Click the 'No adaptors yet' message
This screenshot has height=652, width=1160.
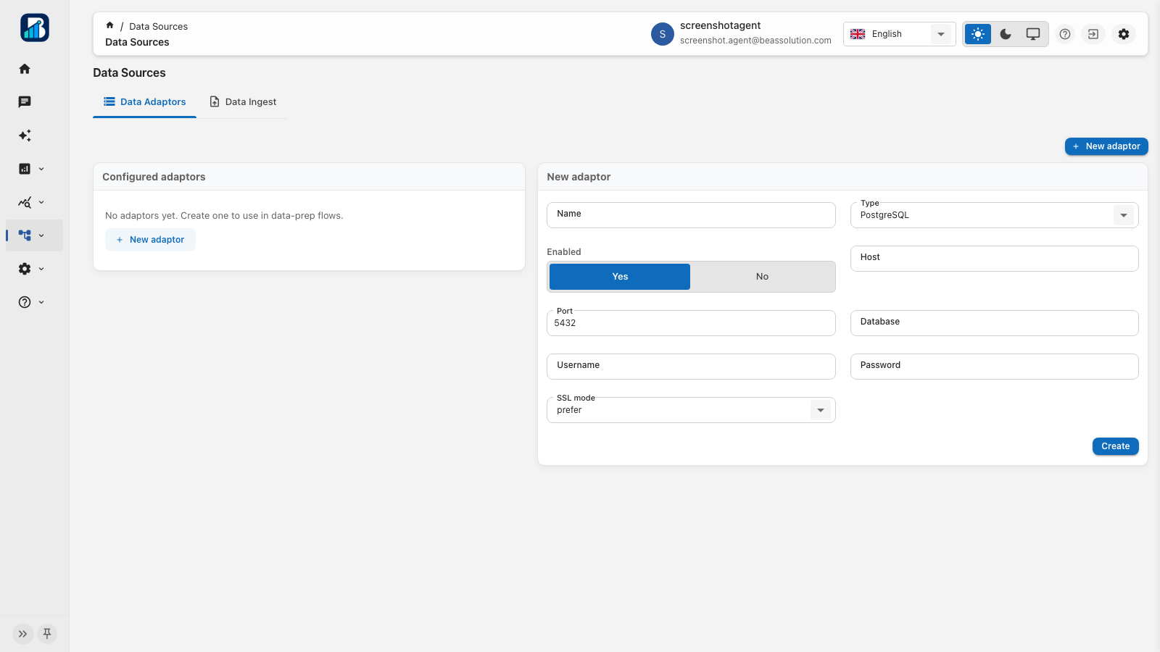pyautogui.click(x=224, y=216)
